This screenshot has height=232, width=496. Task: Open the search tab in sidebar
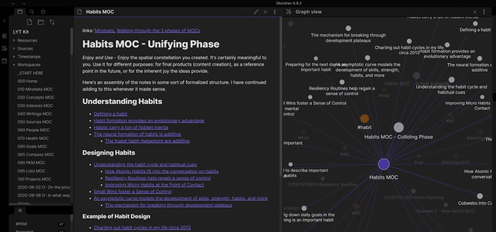click(32, 12)
